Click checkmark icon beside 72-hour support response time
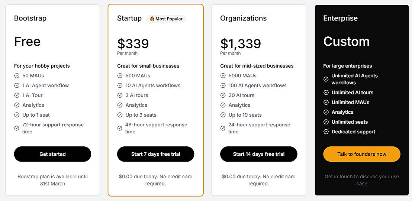412x201 pixels. coord(17,128)
